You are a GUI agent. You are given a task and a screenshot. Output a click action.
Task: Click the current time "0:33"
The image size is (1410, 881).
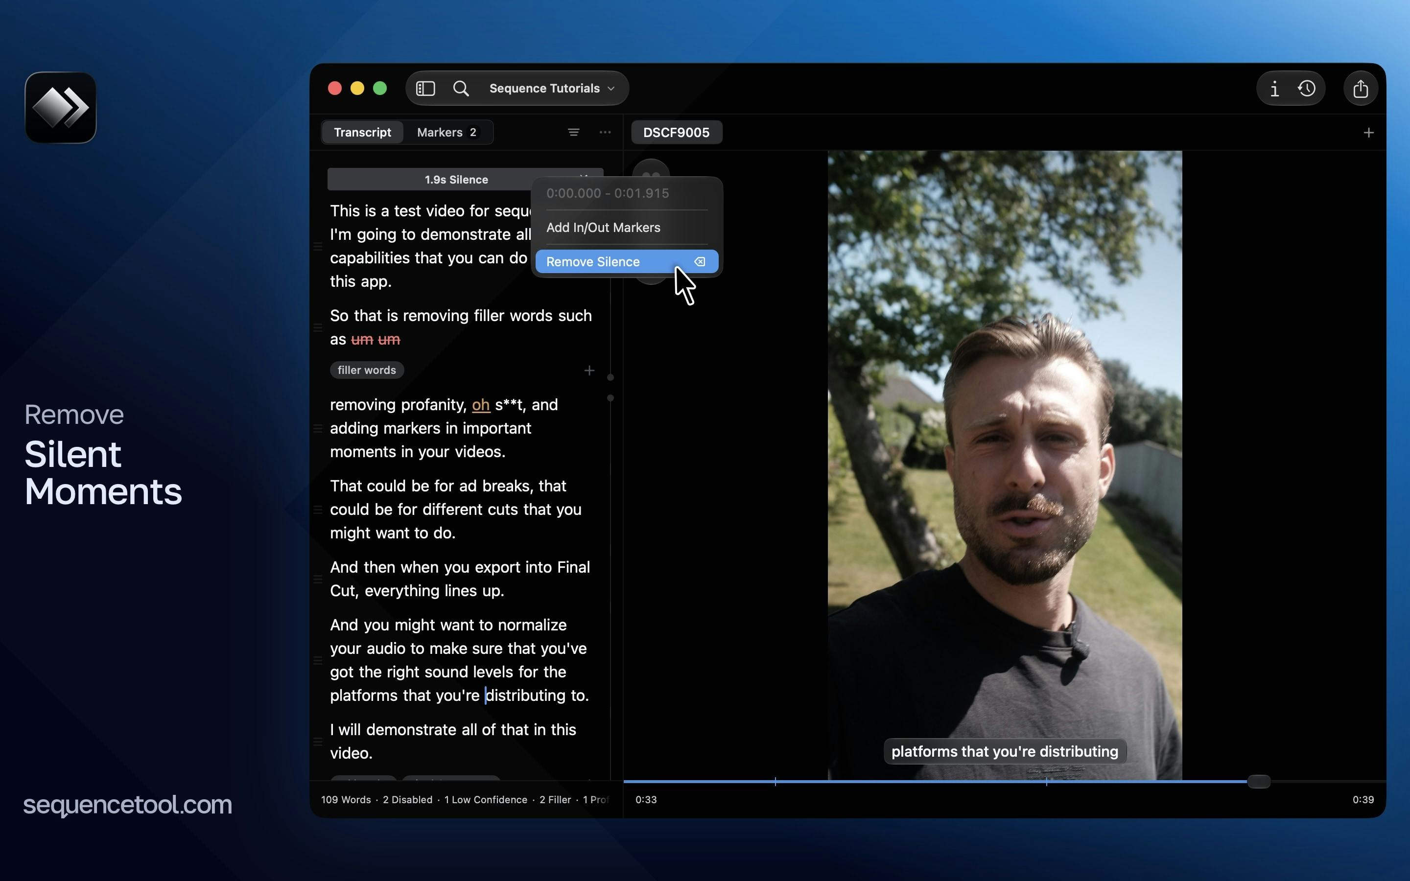[646, 799]
